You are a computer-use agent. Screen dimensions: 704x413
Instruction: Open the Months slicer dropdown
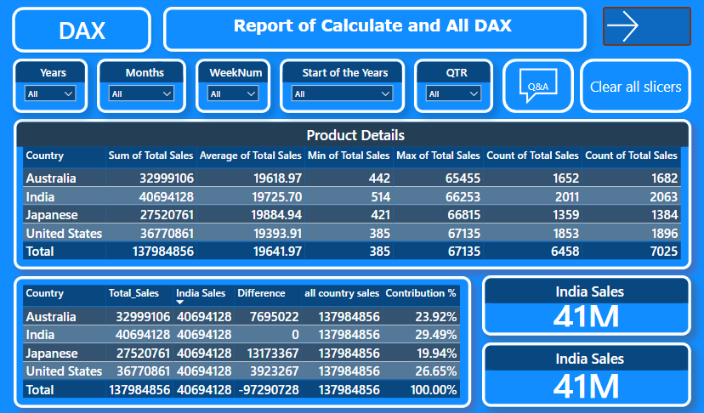coord(141,93)
